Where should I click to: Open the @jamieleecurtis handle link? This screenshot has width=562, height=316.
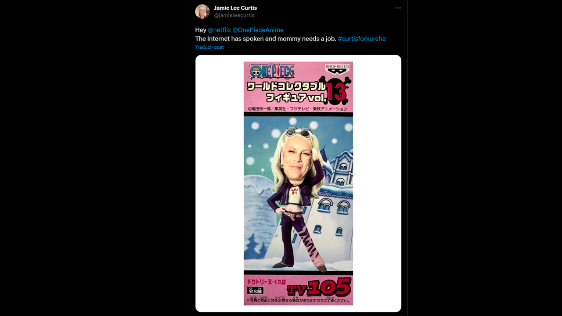(x=234, y=15)
